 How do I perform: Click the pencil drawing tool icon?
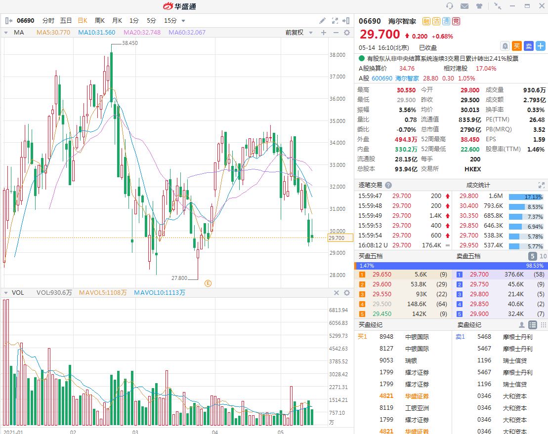(322, 21)
